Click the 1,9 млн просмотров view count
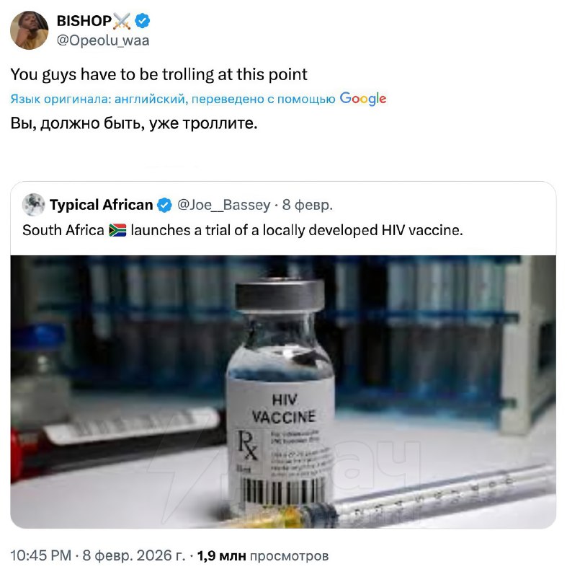Screen dimensions: 567x577 click(263, 556)
